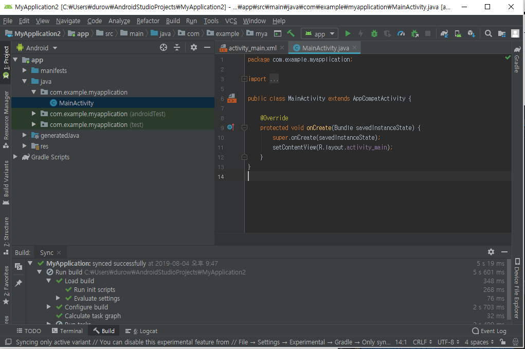
Task: Open Project panel settings gear
Action: (193, 47)
